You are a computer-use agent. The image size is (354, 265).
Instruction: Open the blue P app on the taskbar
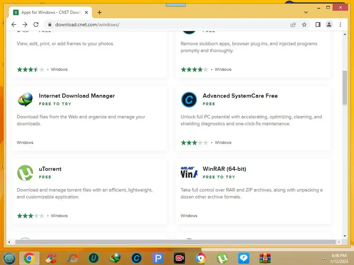coord(158,258)
